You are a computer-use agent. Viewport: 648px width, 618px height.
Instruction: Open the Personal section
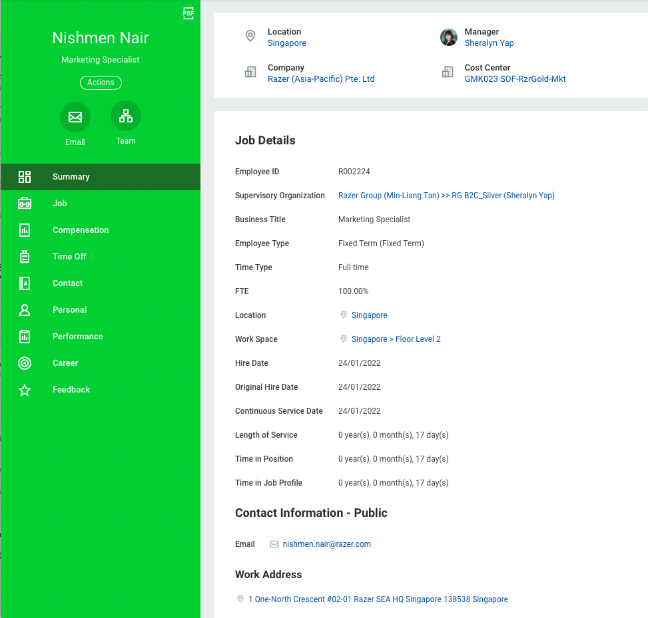(x=101, y=309)
